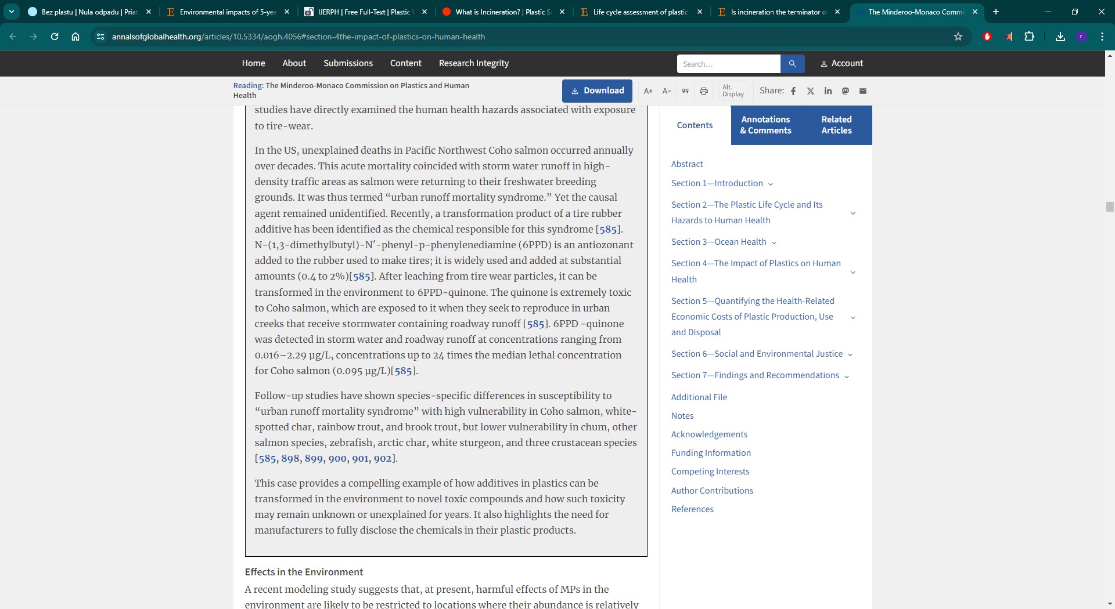Switch to Contents tab
This screenshot has width=1115, height=609.
(x=695, y=125)
